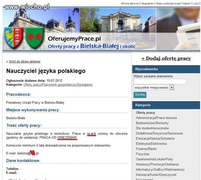201x180 pixels.
Task: Click the Wyszukiwarka panel header
Action: [x=166, y=69]
